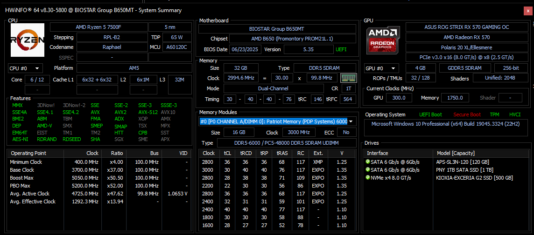Click the 32M L3 cache field

(179, 84)
